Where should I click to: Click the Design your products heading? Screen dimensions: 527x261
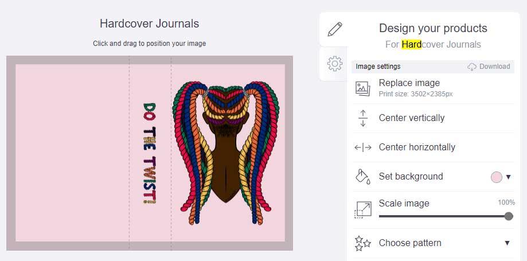click(433, 28)
